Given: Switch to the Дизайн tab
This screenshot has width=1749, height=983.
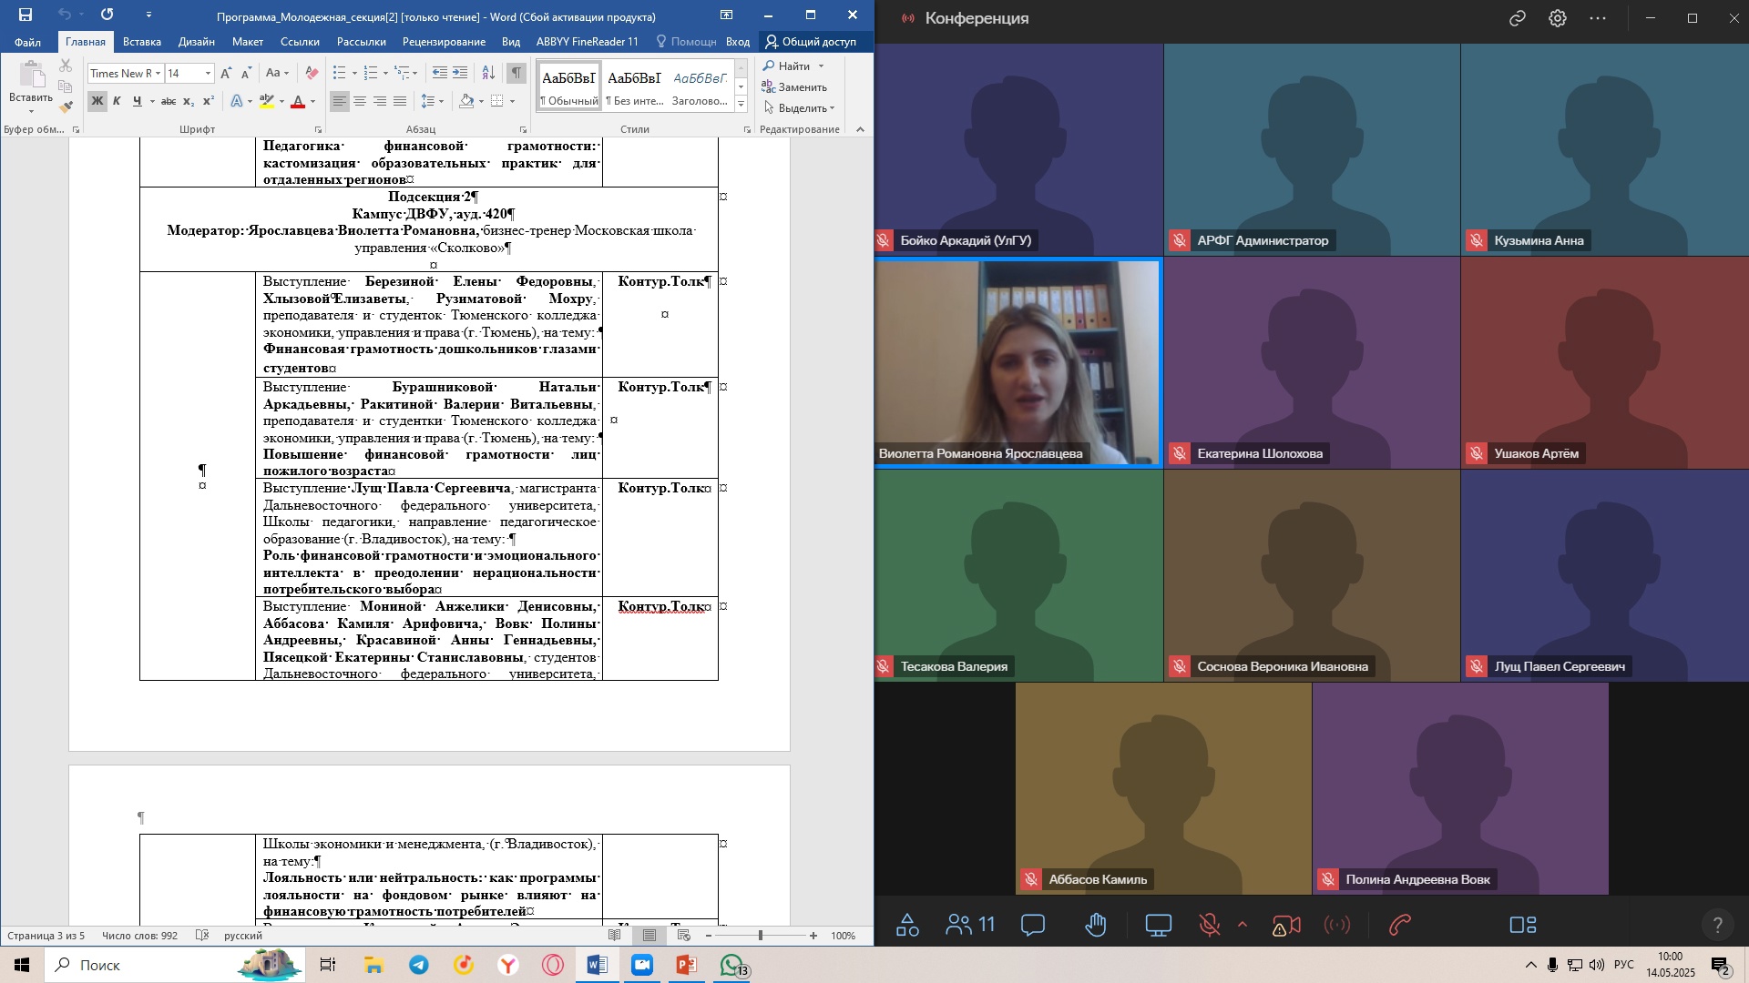Looking at the screenshot, I should coord(197,42).
